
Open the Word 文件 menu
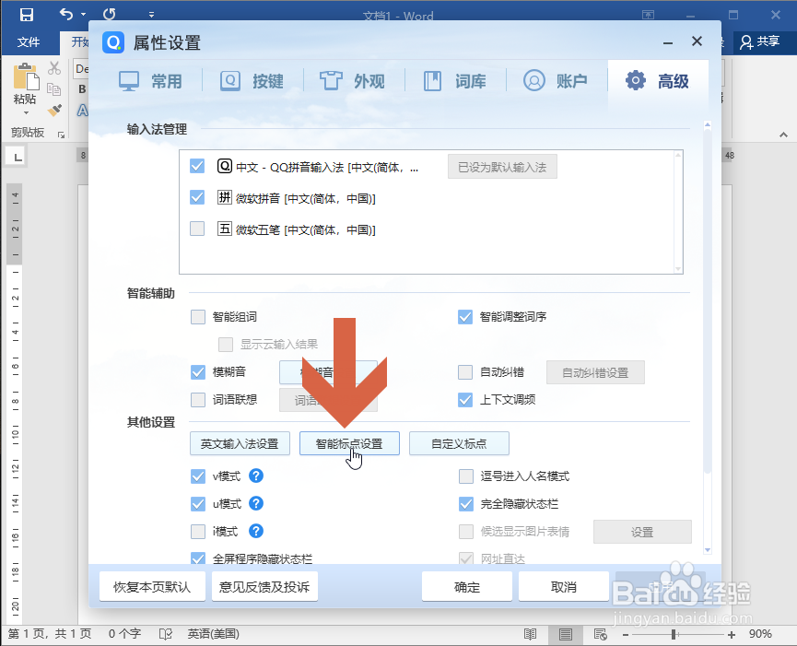[x=29, y=42]
